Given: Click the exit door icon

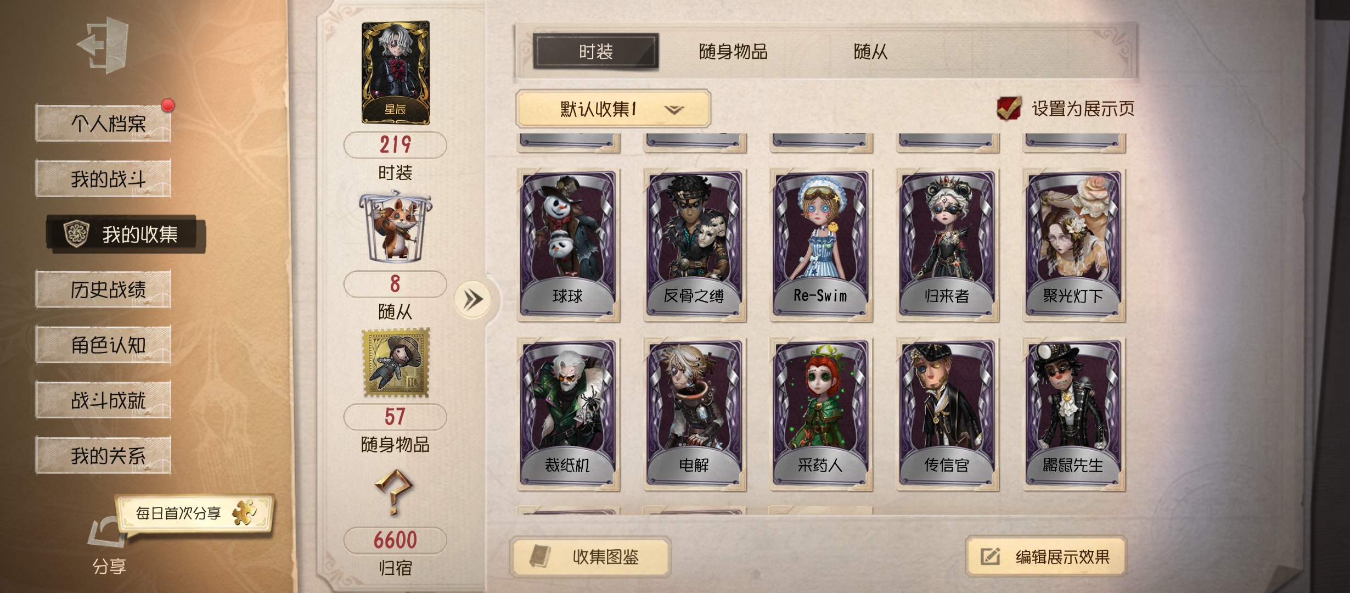Looking at the screenshot, I should pyautogui.click(x=103, y=45).
